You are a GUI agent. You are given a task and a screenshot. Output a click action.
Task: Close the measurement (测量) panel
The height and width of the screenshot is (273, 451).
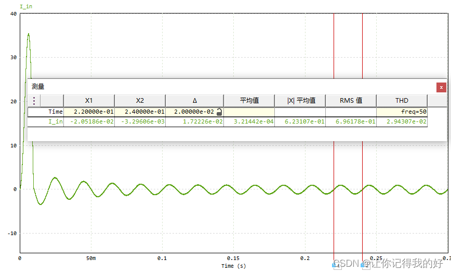(441, 87)
